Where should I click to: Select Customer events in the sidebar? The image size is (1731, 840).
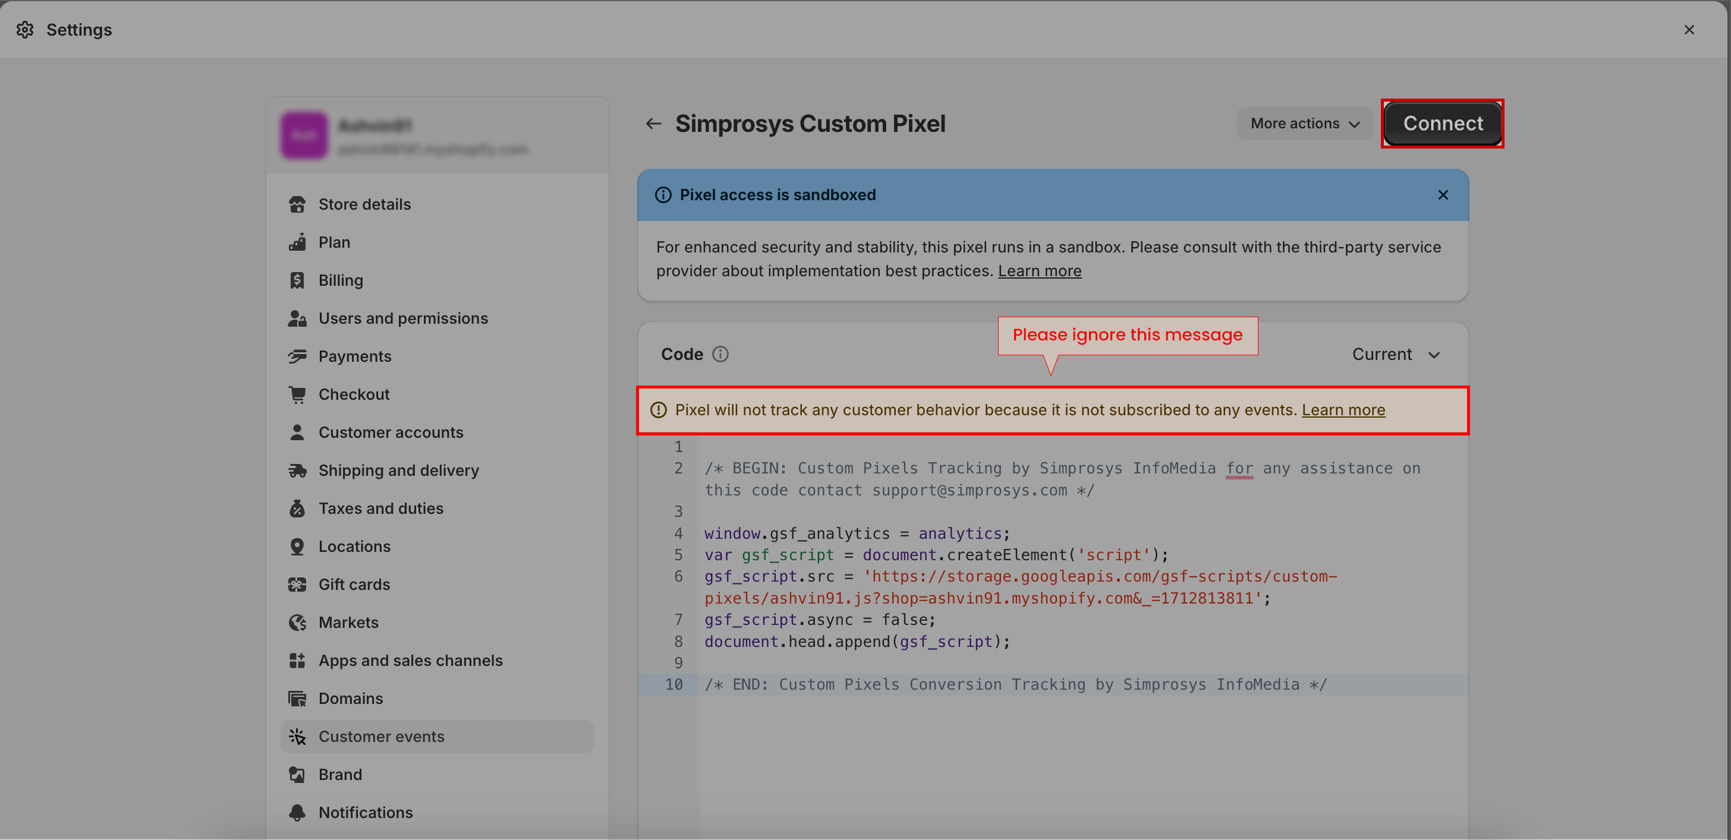437,737
